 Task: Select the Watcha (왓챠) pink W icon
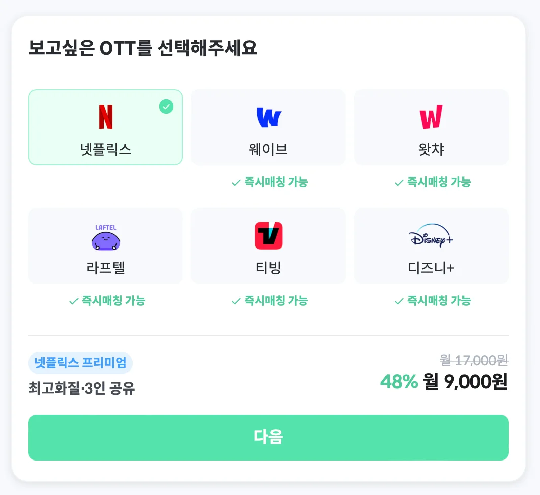(431, 118)
